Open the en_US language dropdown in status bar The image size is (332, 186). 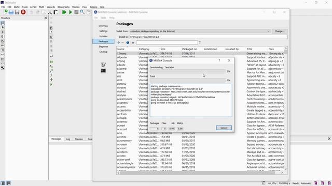[x=272, y=183]
